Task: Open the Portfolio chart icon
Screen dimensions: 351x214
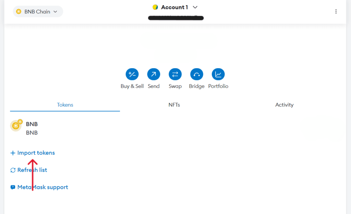Action: tap(218, 74)
